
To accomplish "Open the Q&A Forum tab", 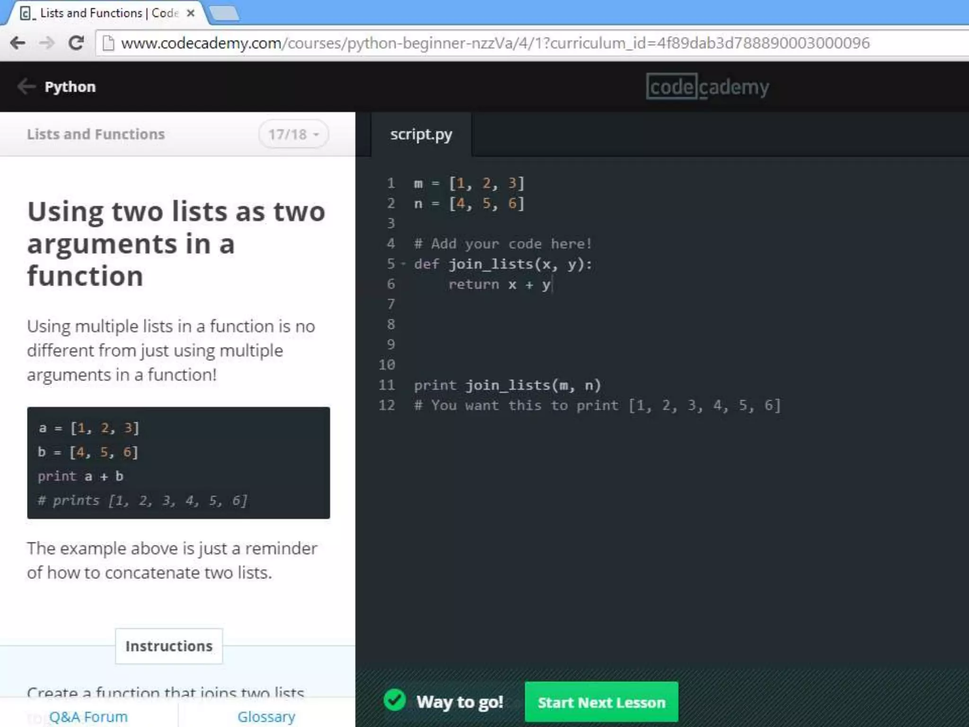I will coord(88,717).
